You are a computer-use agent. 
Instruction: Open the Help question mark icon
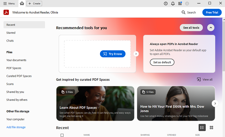[166, 3]
